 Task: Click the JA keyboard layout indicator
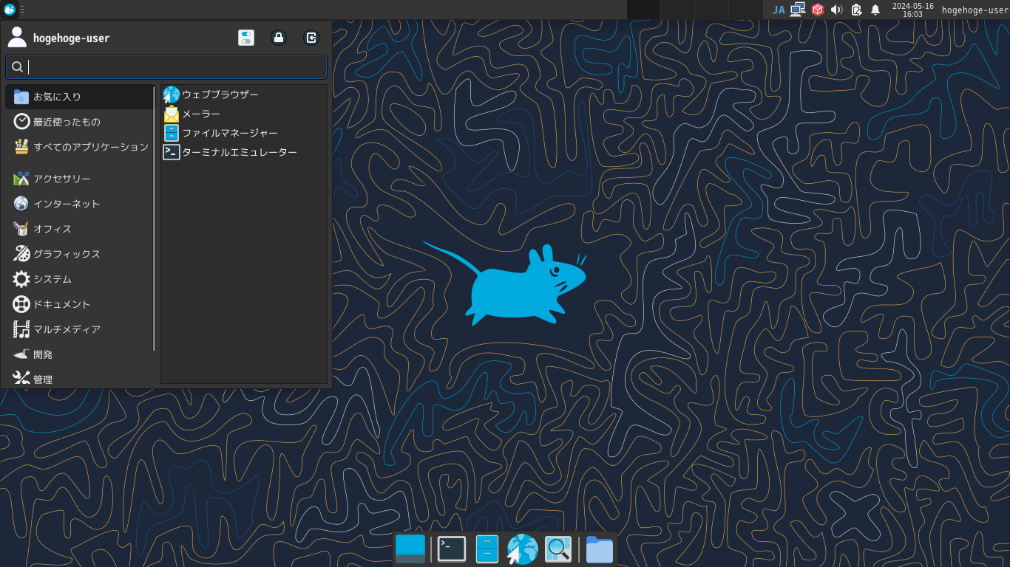coord(779,10)
